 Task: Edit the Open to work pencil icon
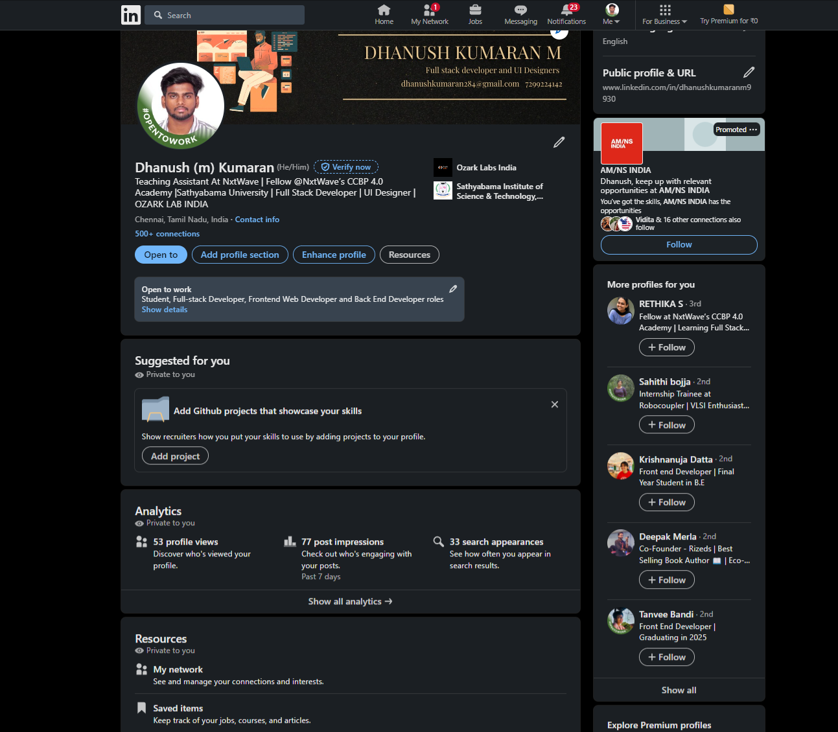tap(453, 289)
